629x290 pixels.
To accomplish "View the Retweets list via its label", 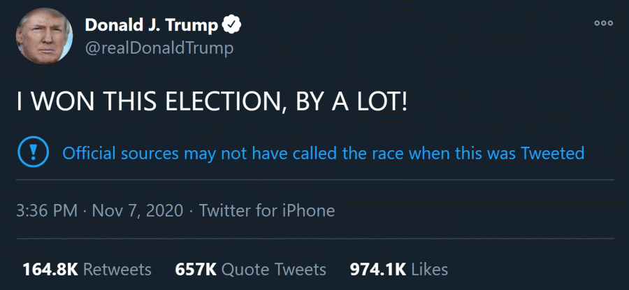I will tap(116, 269).
